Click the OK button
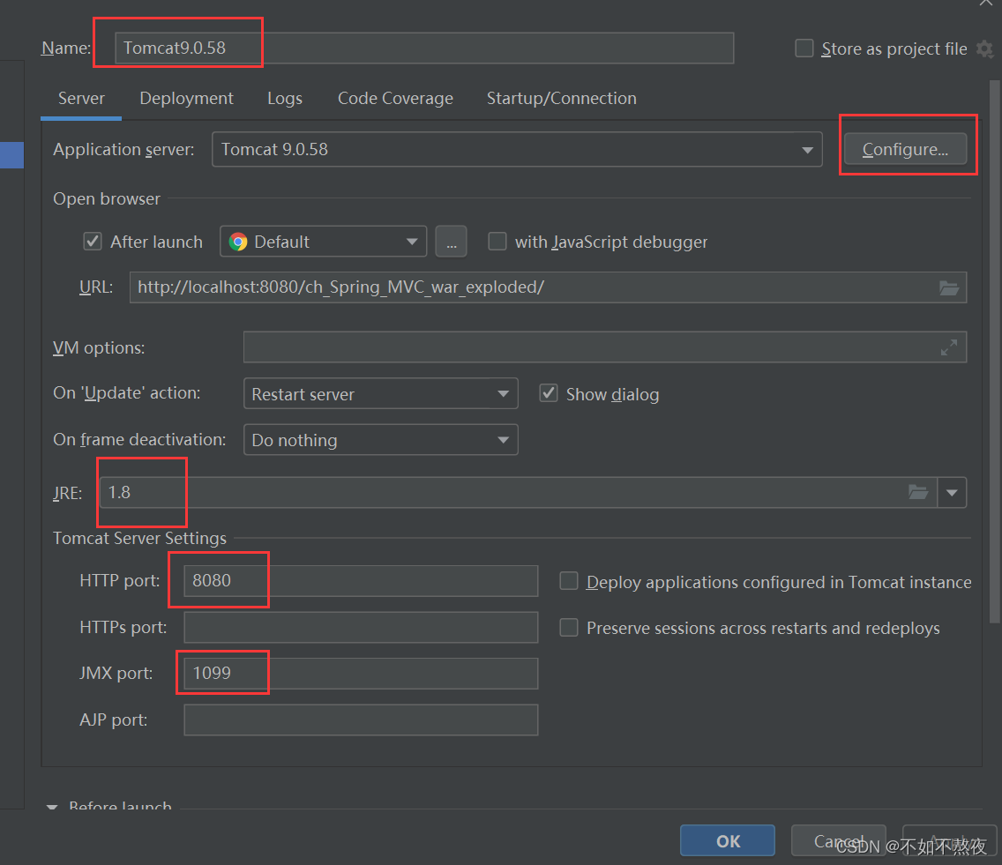The image size is (1002, 865). point(728,840)
